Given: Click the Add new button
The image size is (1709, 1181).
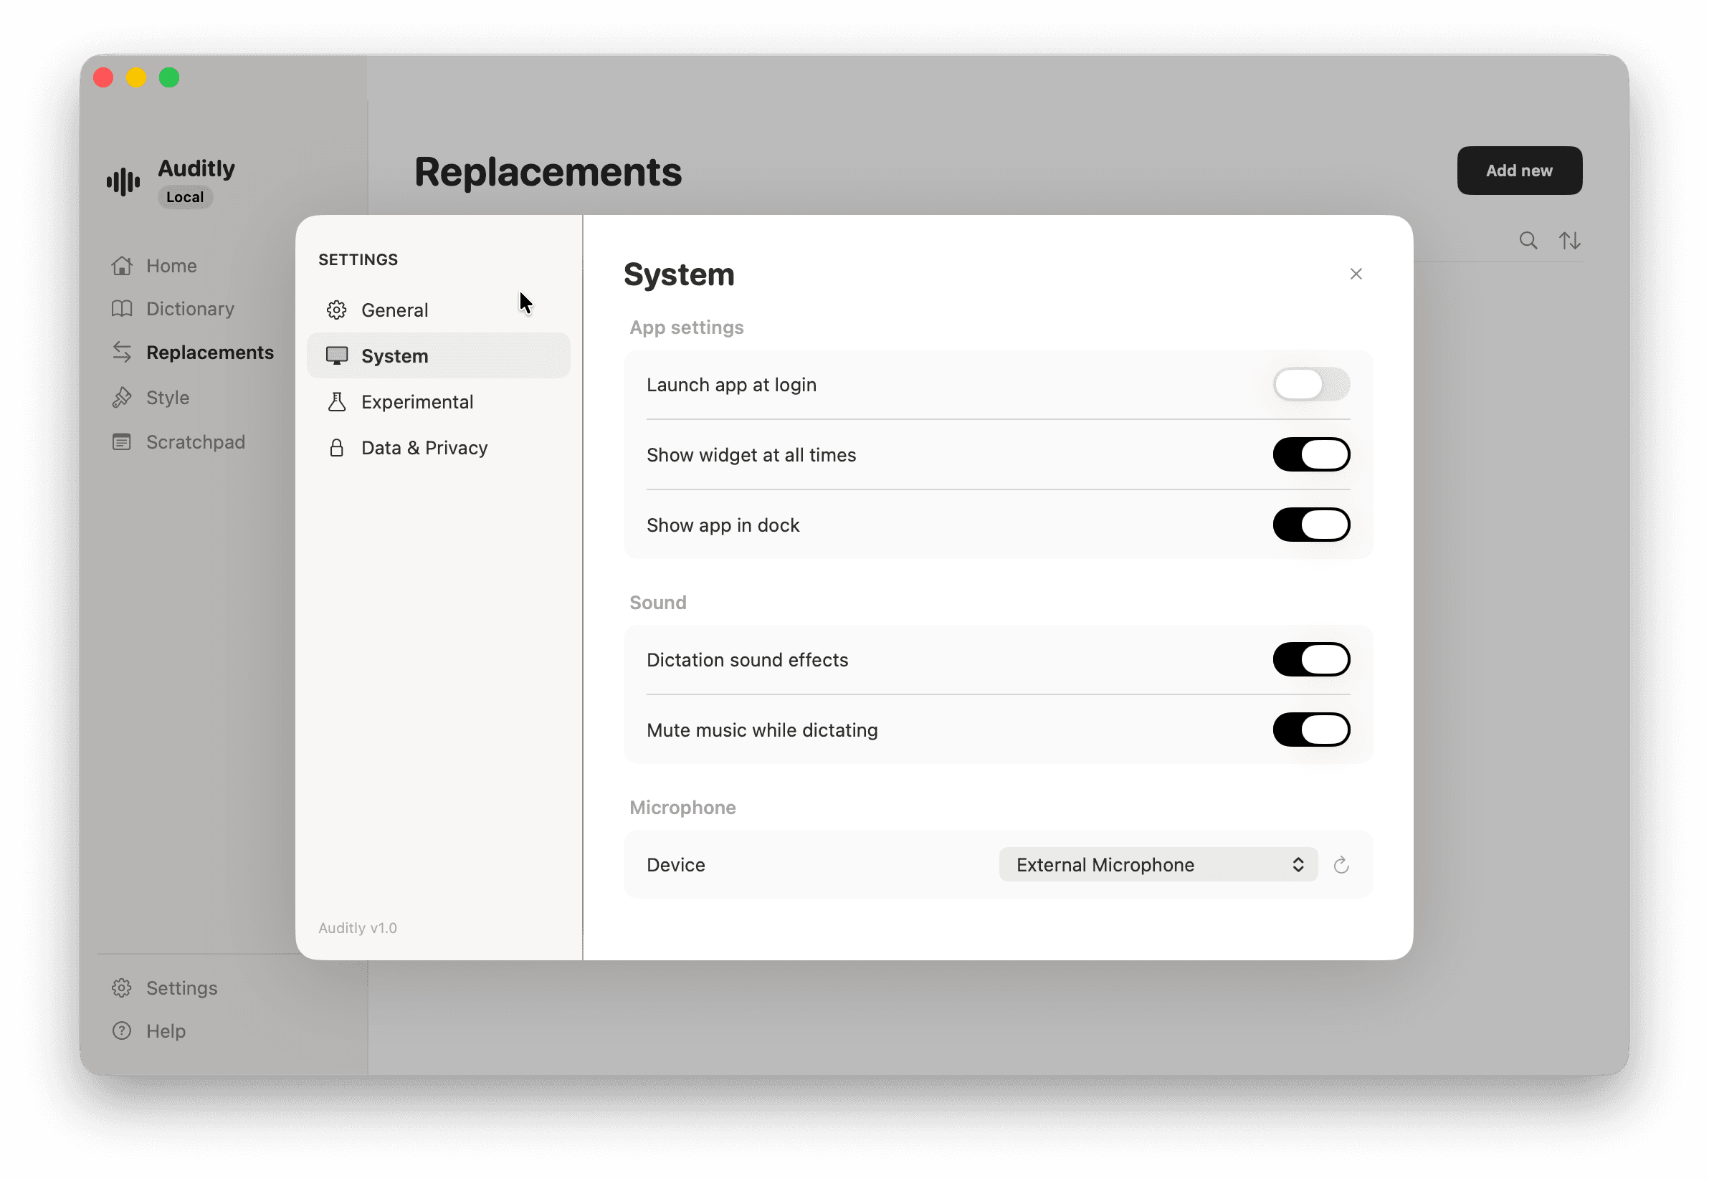Looking at the screenshot, I should pyautogui.click(x=1519, y=170).
